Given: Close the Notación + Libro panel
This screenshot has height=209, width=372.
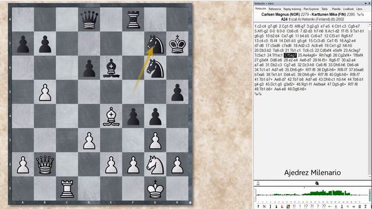Looking at the screenshot, I should tap(370, 3).
